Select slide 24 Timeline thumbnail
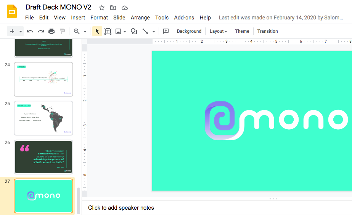This screenshot has height=215, width=352. point(43,79)
